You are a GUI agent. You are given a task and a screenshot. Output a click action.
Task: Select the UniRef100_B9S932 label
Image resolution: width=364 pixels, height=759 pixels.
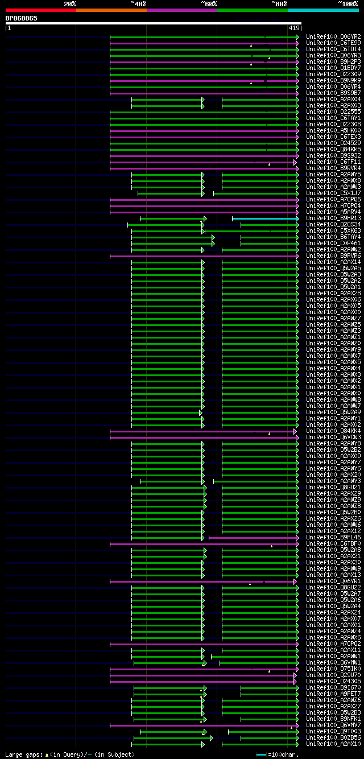click(333, 156)
